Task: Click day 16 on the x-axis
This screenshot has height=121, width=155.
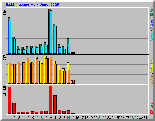Action: point(77,118)
